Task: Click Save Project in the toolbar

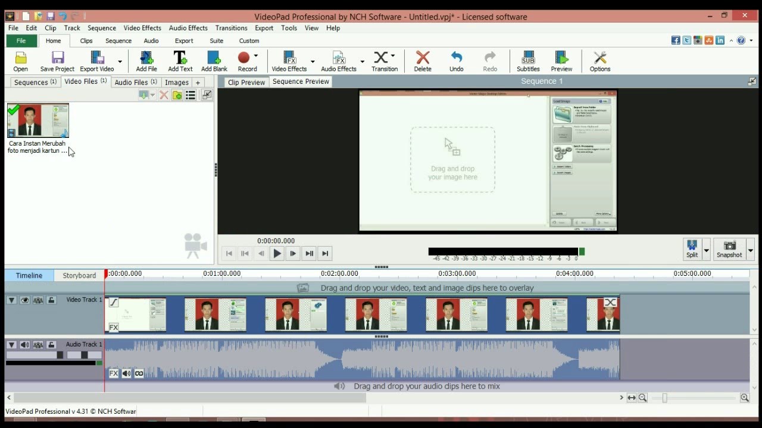Action: [57, 61]
